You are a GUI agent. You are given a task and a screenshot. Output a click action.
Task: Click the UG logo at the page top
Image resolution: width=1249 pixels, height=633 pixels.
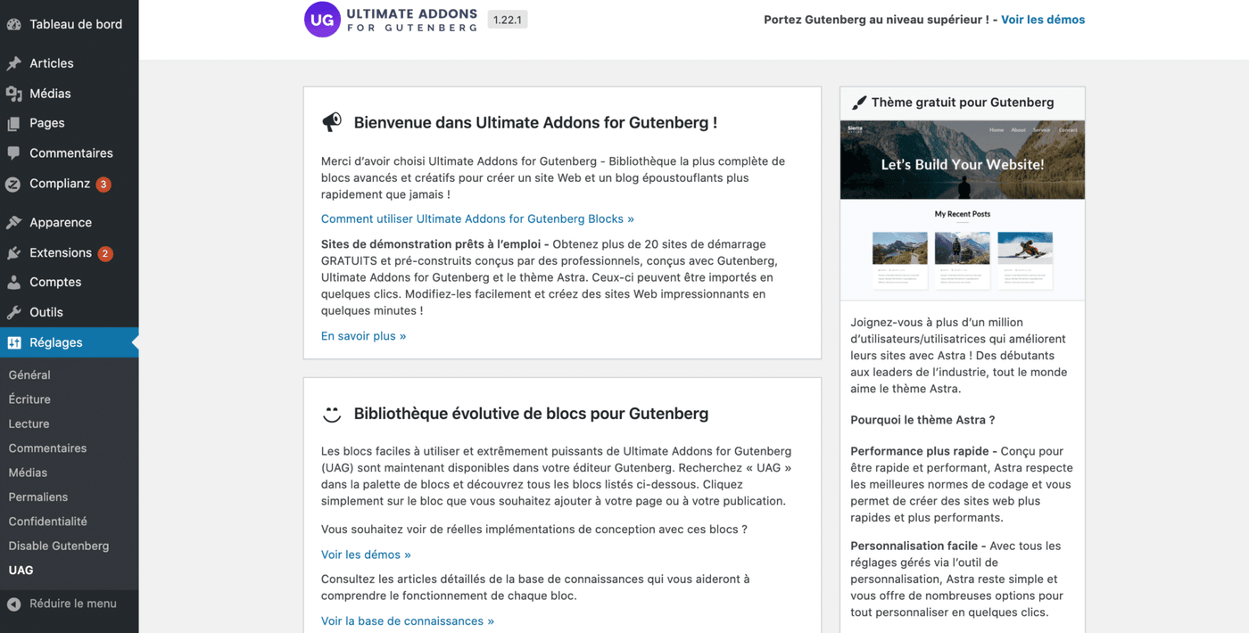[x=322, y=19]
